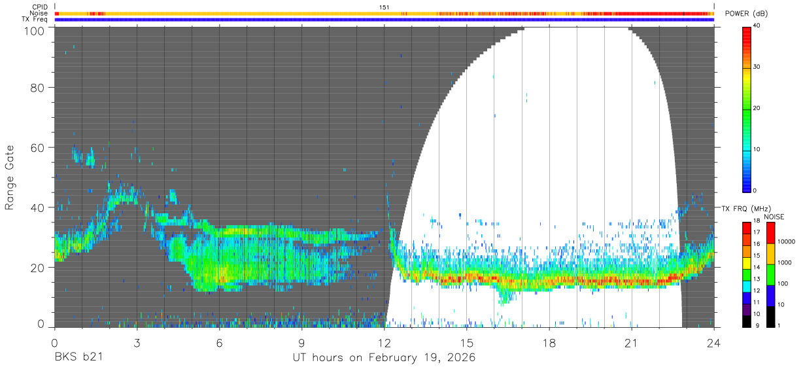Click the 10000 label on the NOISE legend

pos(787,241)
